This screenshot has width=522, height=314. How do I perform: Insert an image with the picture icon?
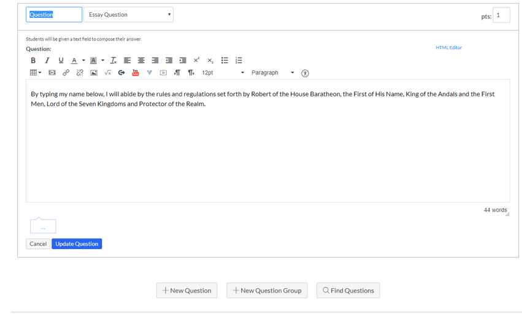pos(94,73)
